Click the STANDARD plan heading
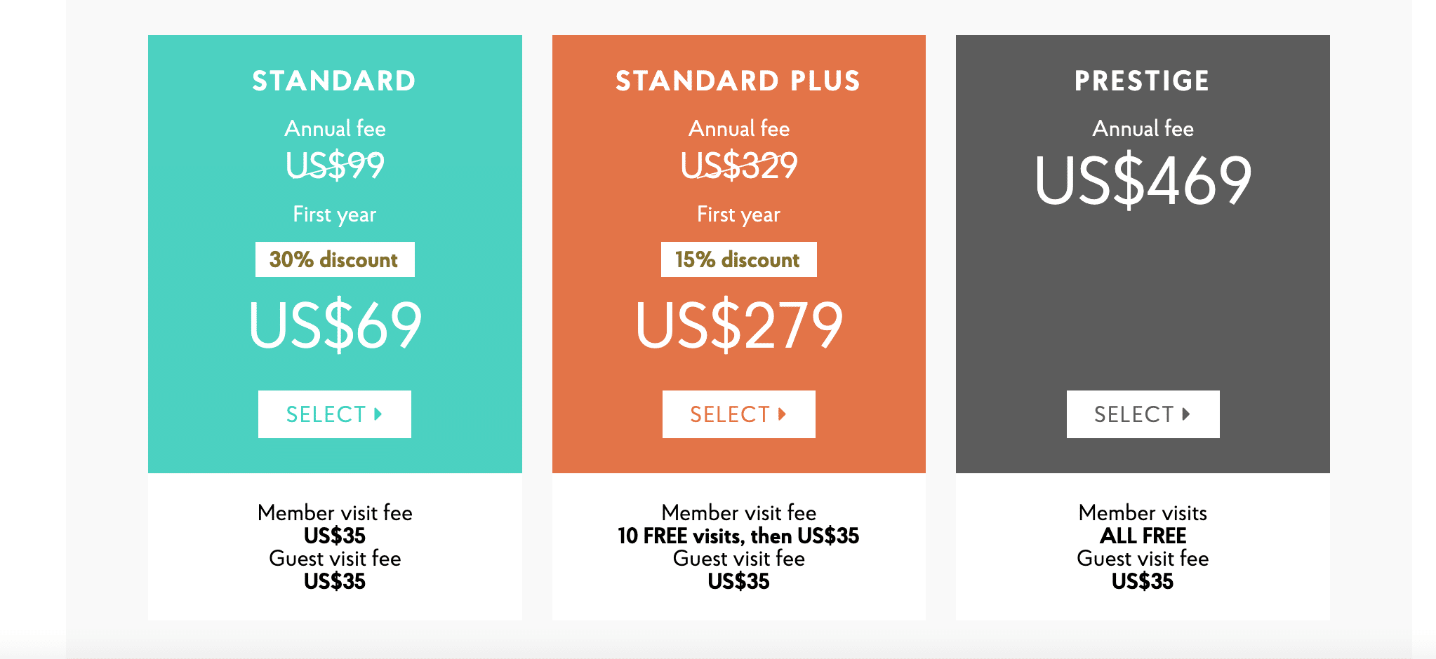Image resolution: width=1436 pixels, height=659 pixels. 334,81
